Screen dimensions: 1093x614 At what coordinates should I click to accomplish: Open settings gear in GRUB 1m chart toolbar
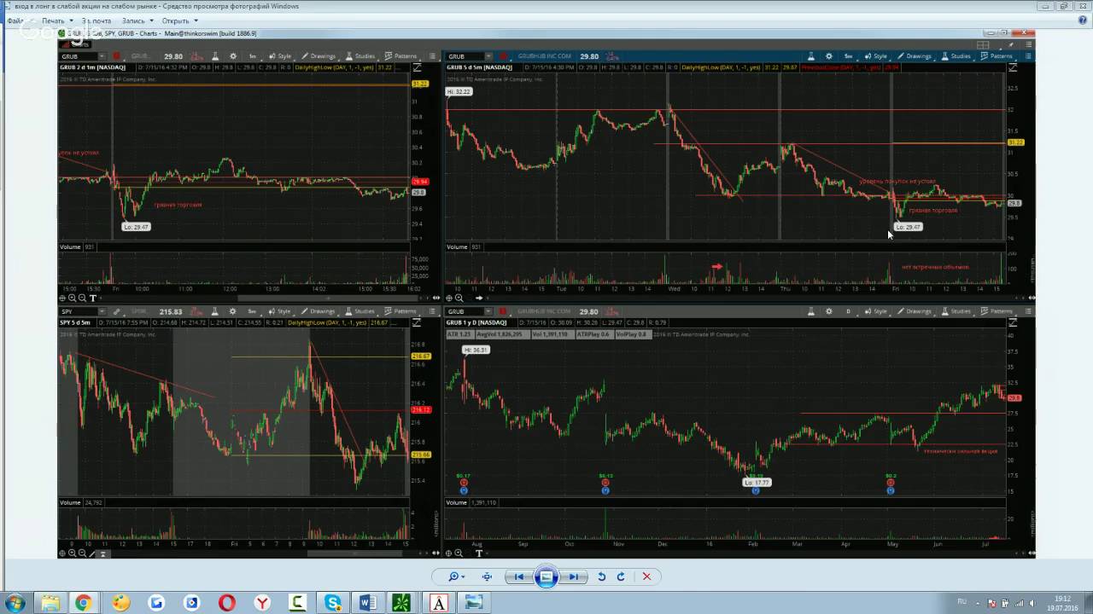click(x=233, y=56)
